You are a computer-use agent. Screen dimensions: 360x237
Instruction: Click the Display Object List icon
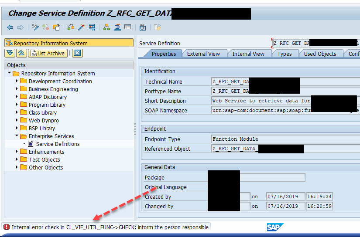coord(117,27)
